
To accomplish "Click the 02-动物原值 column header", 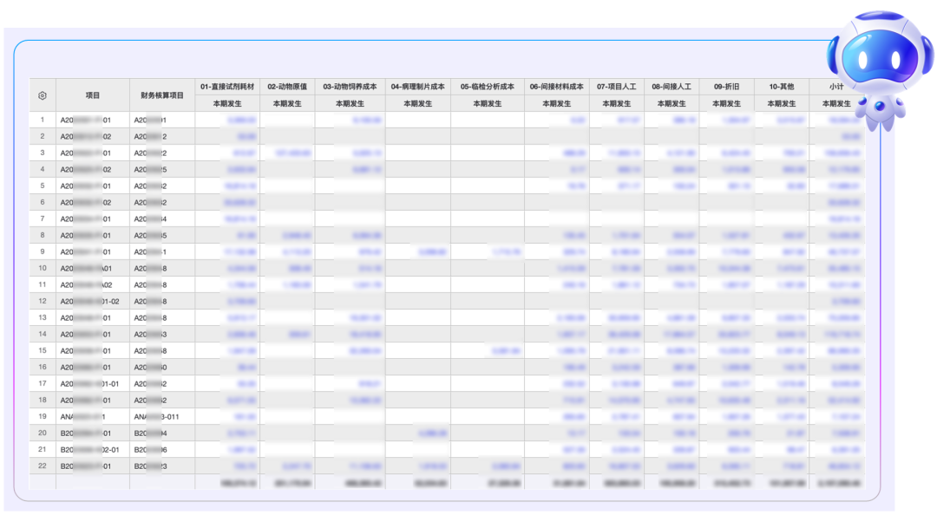I will (286, 87).
